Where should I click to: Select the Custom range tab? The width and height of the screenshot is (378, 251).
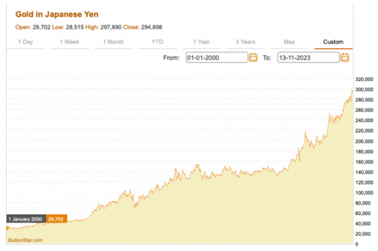[333, 42]
